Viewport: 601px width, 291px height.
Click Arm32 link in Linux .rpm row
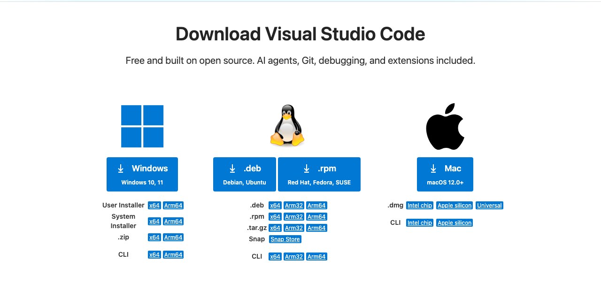pos(294,216)
